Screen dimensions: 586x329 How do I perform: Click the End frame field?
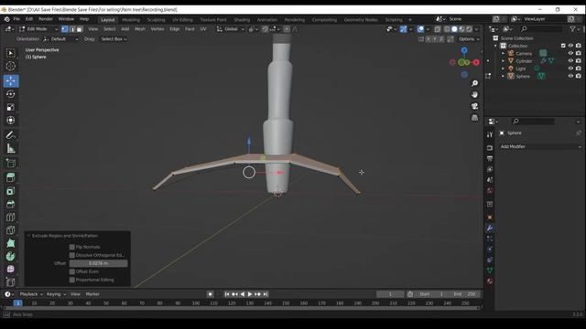point(464,294)
